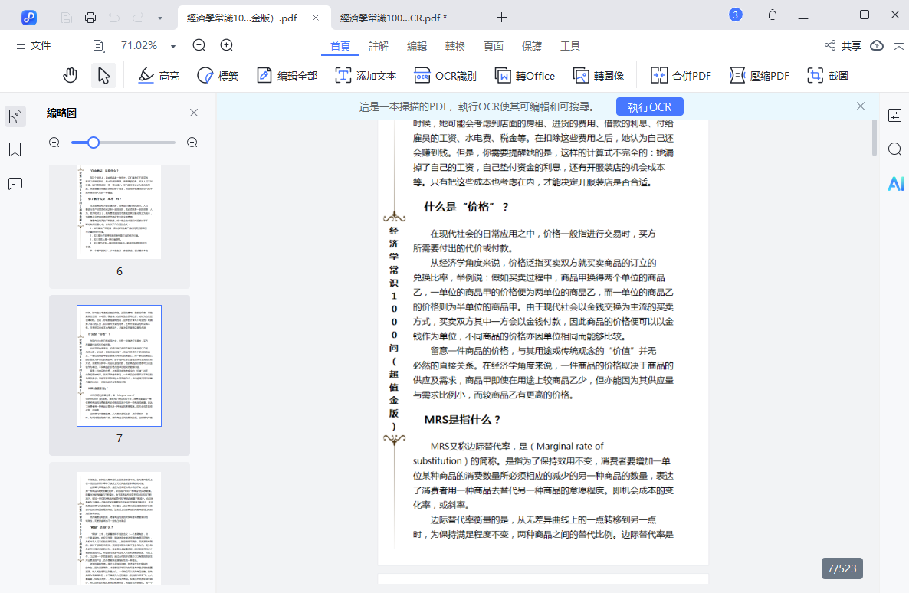Open a new tab with plus button
Screen dimensions: 909x593
coord(501,18)
